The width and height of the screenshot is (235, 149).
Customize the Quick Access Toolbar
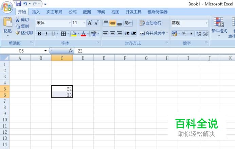(45, 4)
